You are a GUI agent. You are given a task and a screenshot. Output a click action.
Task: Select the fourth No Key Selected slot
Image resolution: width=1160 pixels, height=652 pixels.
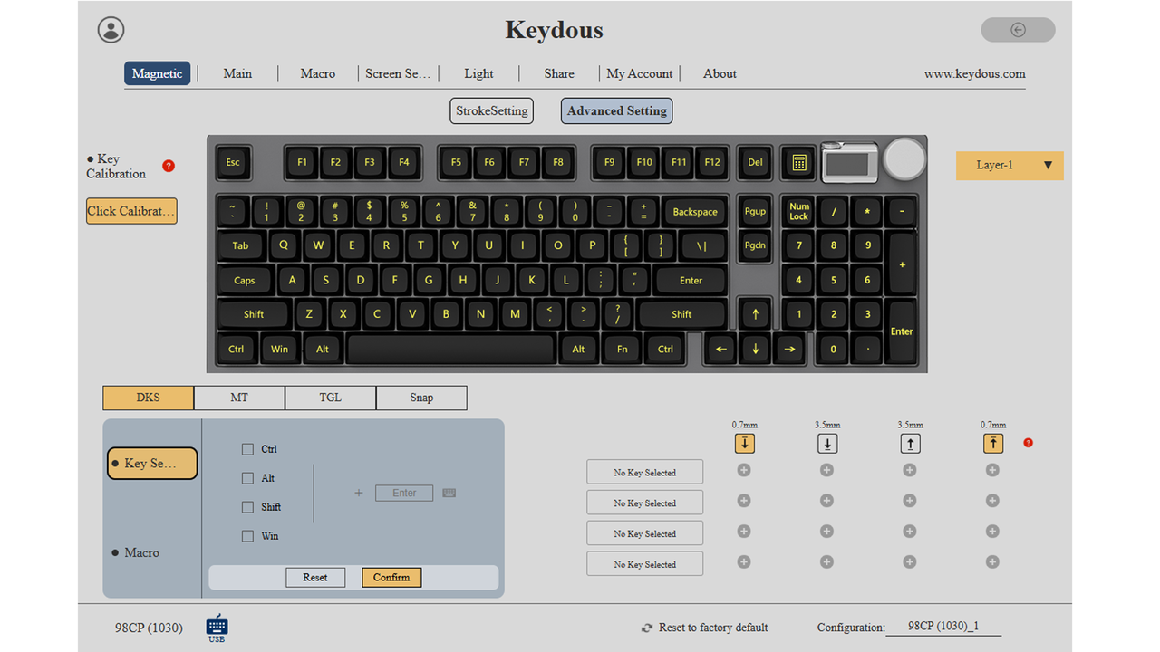pos(644,563)
